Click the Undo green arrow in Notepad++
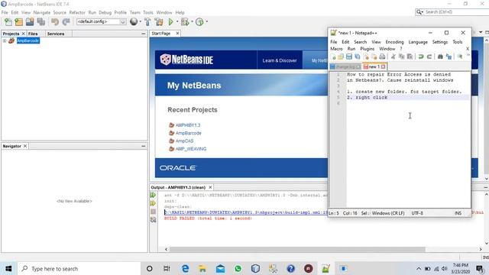The image size is (489, 275). (421, 57)
